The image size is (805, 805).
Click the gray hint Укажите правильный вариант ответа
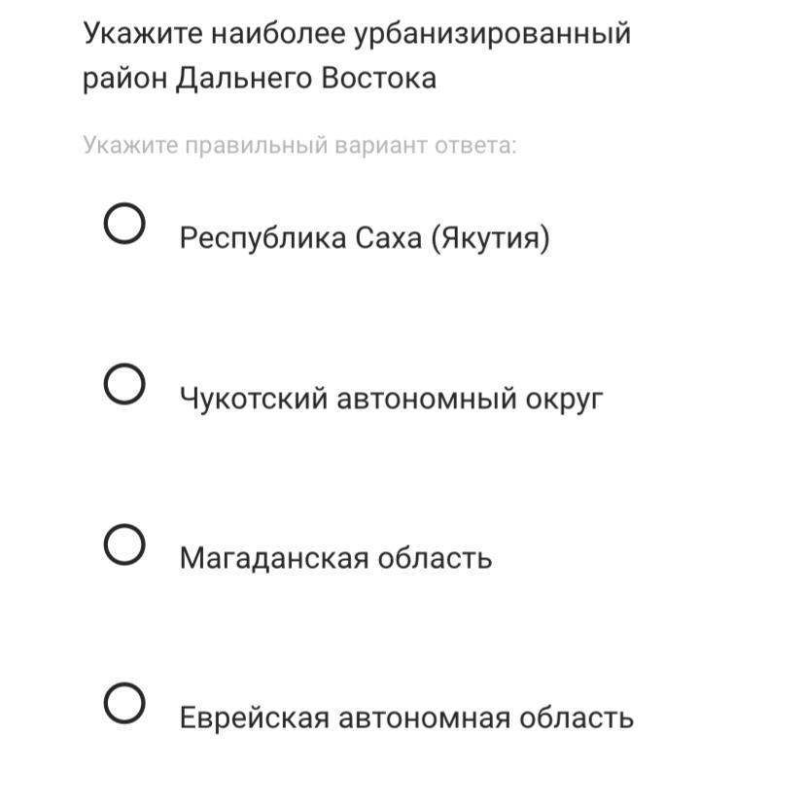coord(299,145)
